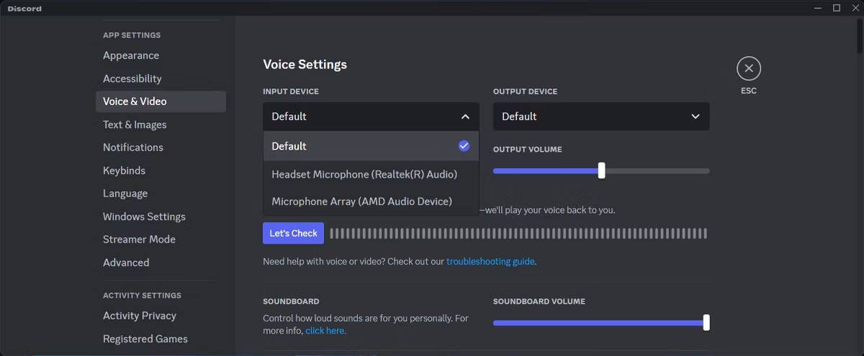Image resolution: width=864 pixels, height=356 pixels.
Task: Switch to Language settings
Action: (161, 193)
